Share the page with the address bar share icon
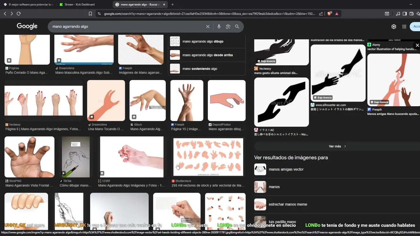The height and width of the screenshot is (236, 420). coord(321,14)
